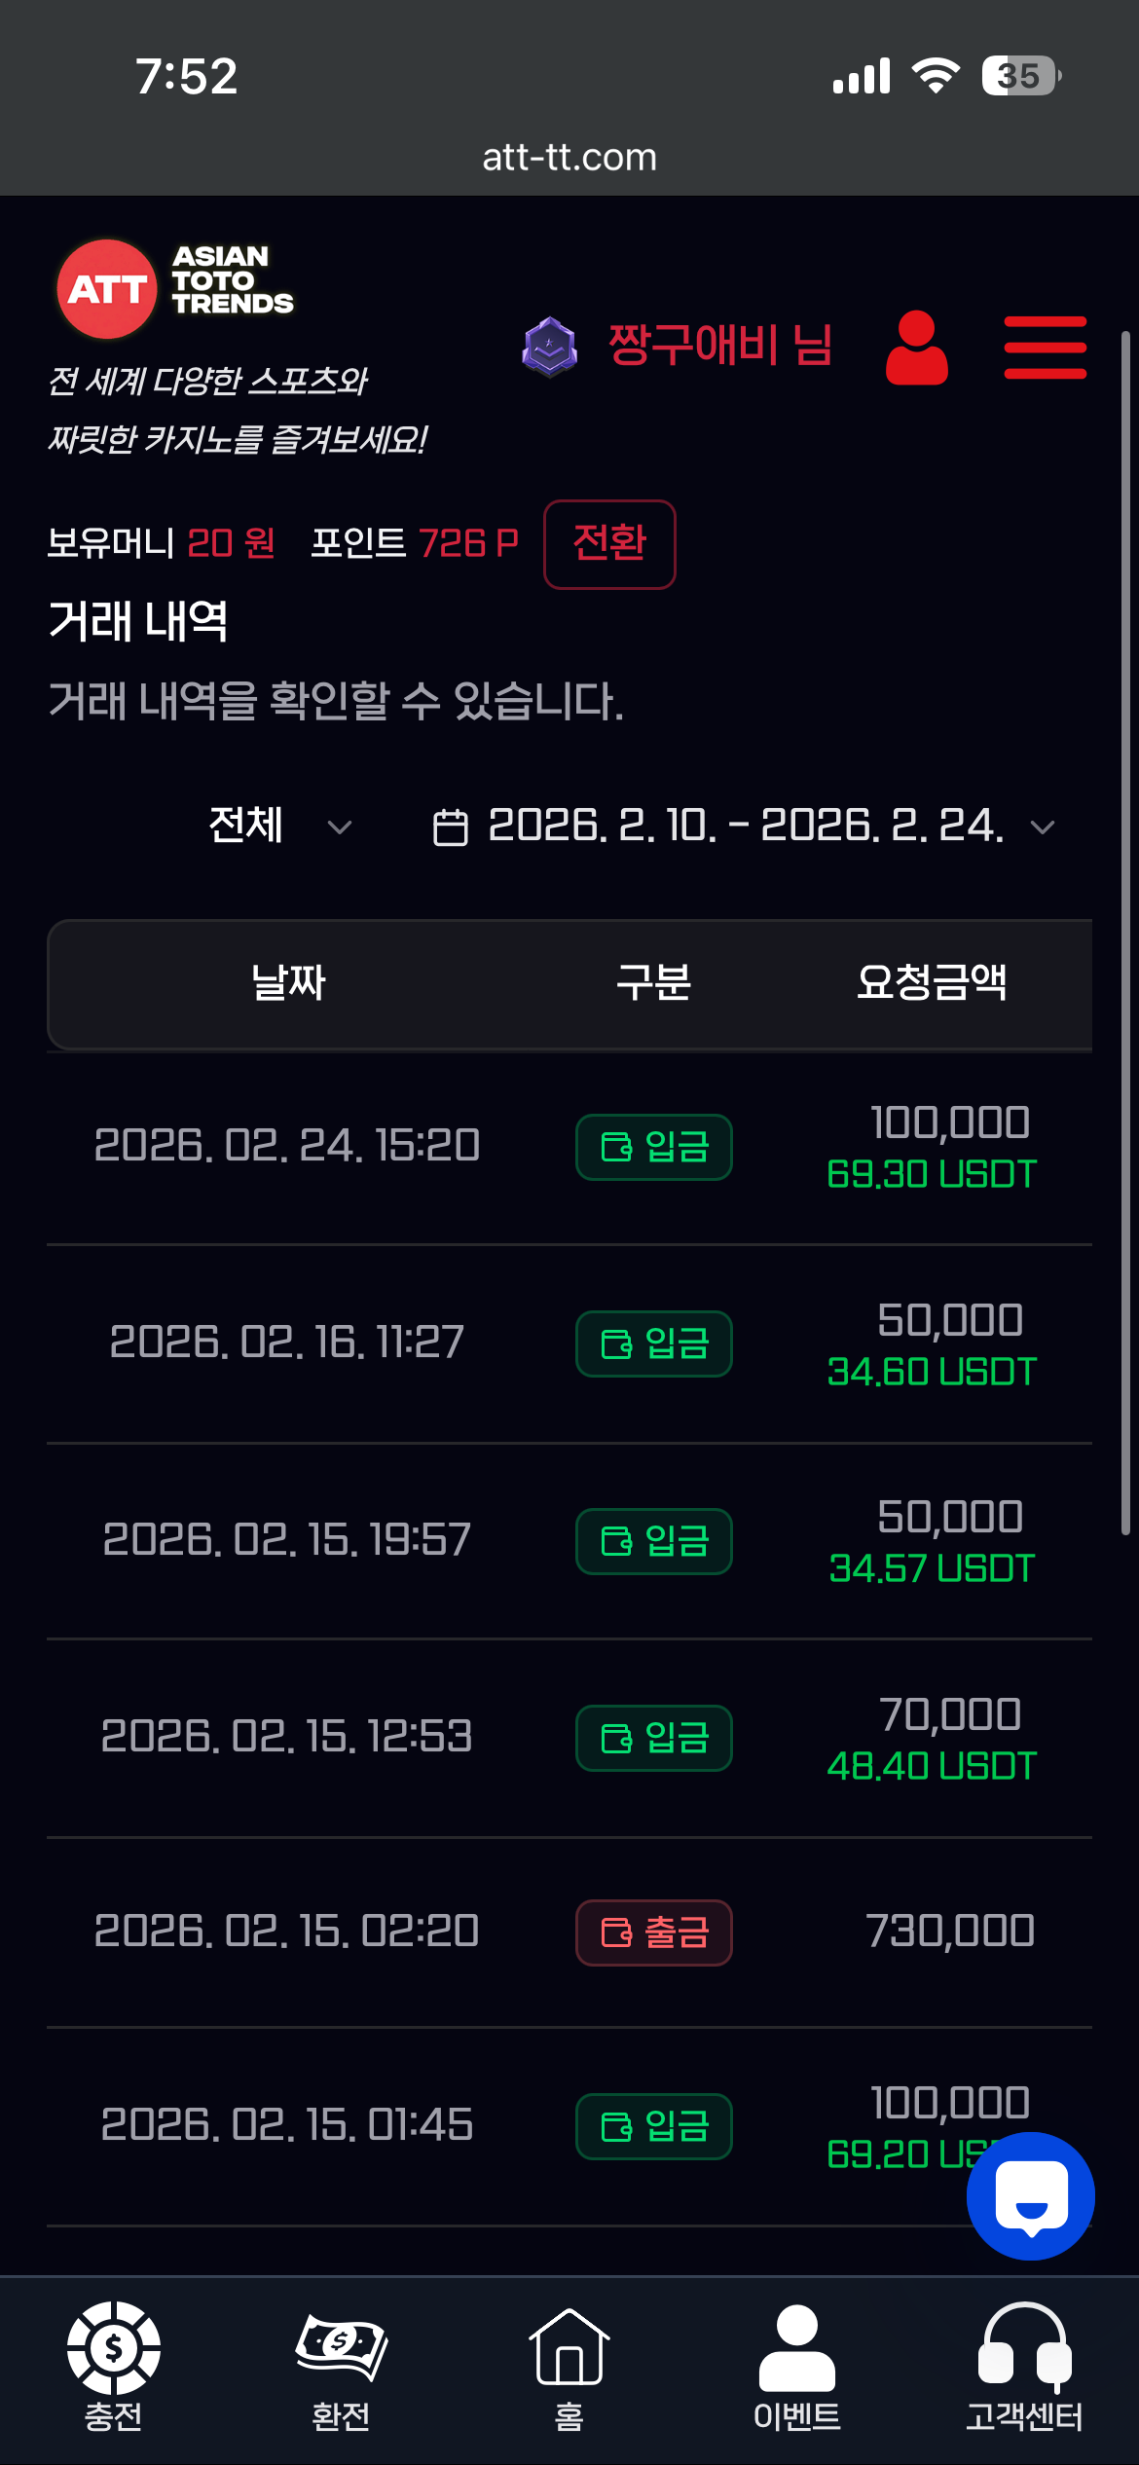Click the purple member rank badge
Image resolution: width=1139 pixels, height=2465 pixels.
pos(550,347)
